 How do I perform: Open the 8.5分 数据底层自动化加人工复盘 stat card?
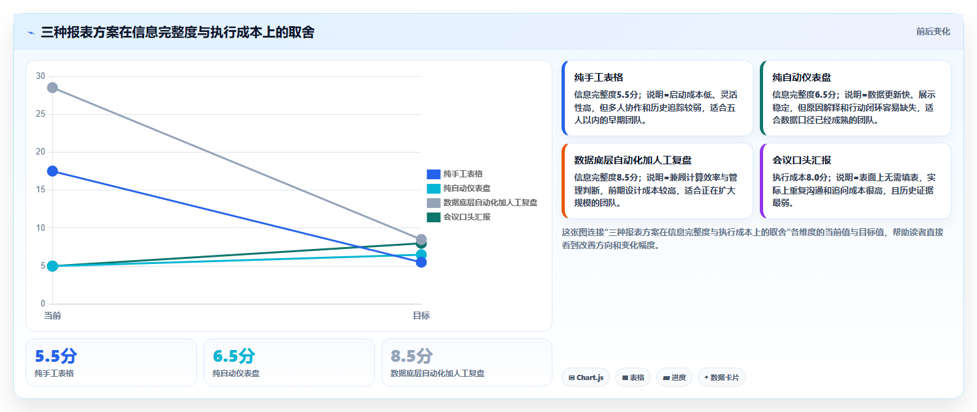[467, 362]
